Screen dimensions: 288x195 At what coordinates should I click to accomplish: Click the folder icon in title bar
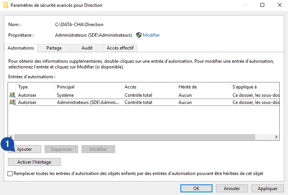(5, 5)
